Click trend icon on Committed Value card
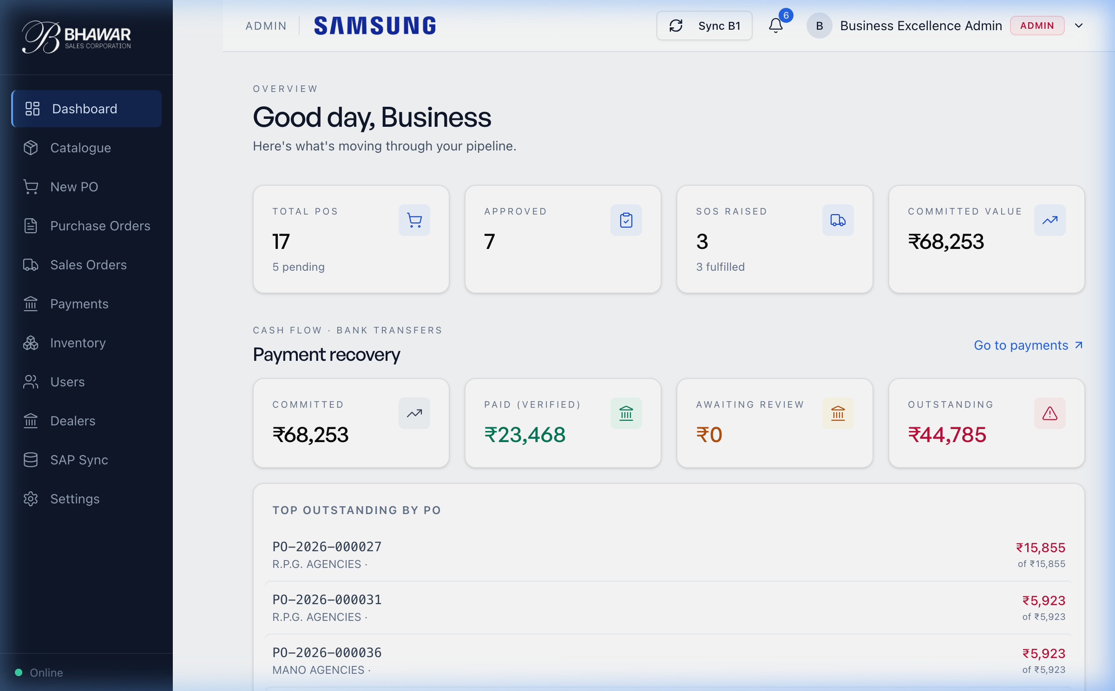 click(x=1050, y=220)
